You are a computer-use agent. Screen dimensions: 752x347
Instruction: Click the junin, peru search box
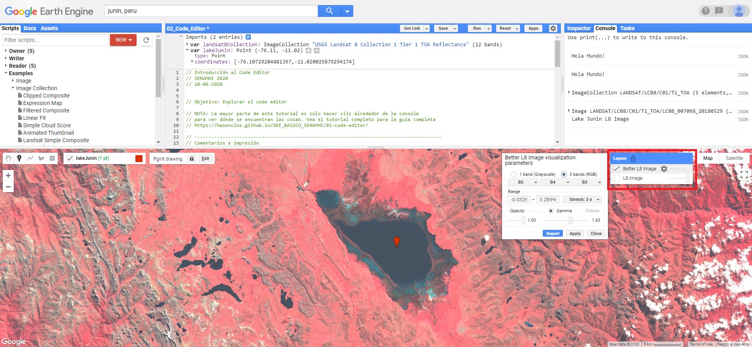pos(211,11)
